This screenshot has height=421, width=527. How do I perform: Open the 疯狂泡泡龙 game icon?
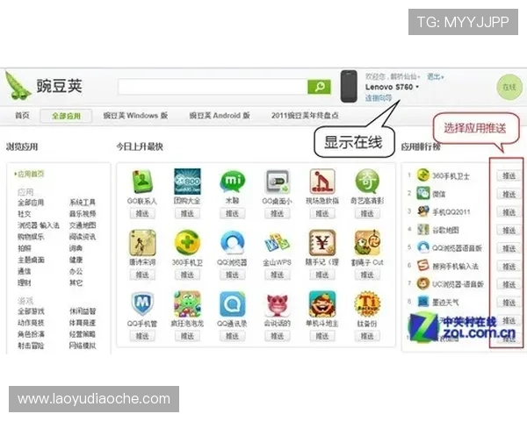[x=187, y=304]
